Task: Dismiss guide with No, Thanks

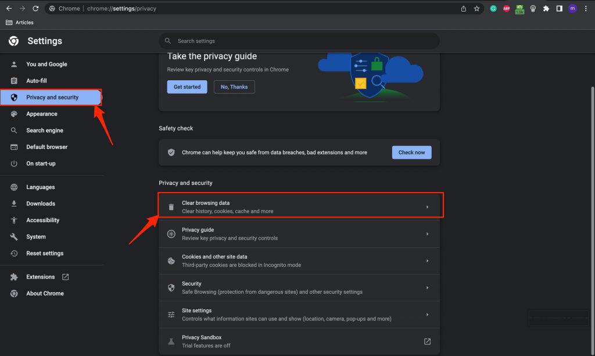Action: [x=234, y=87]
